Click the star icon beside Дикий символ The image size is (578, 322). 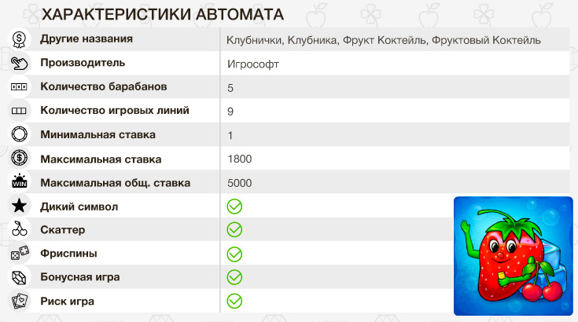(20, 207)
